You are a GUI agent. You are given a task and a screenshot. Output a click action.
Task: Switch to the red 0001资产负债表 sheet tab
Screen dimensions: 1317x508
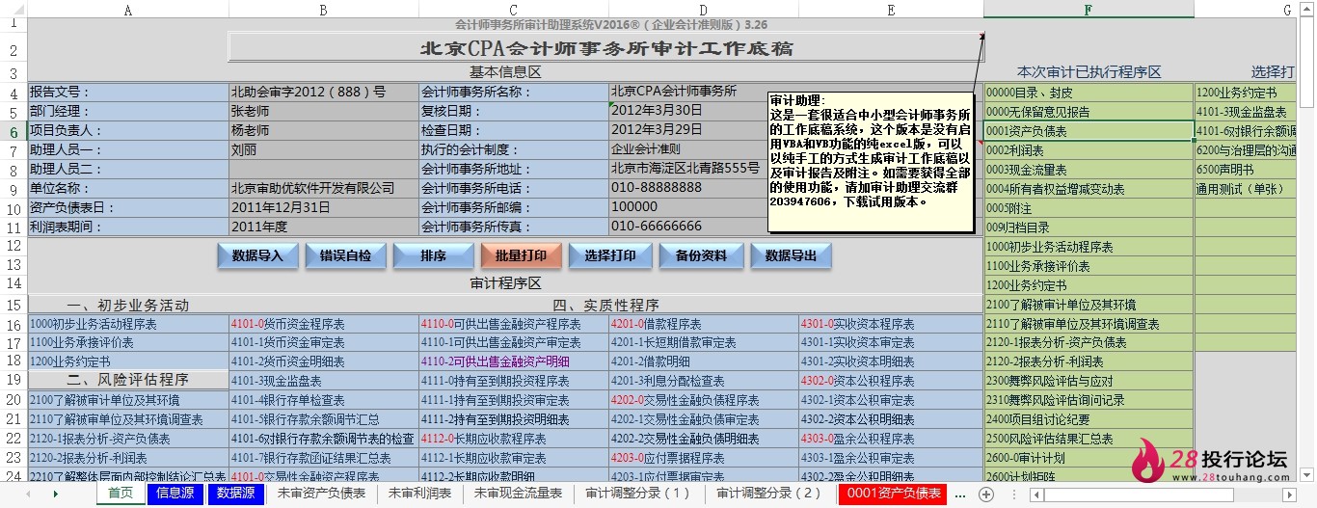(x=894, y=494)
